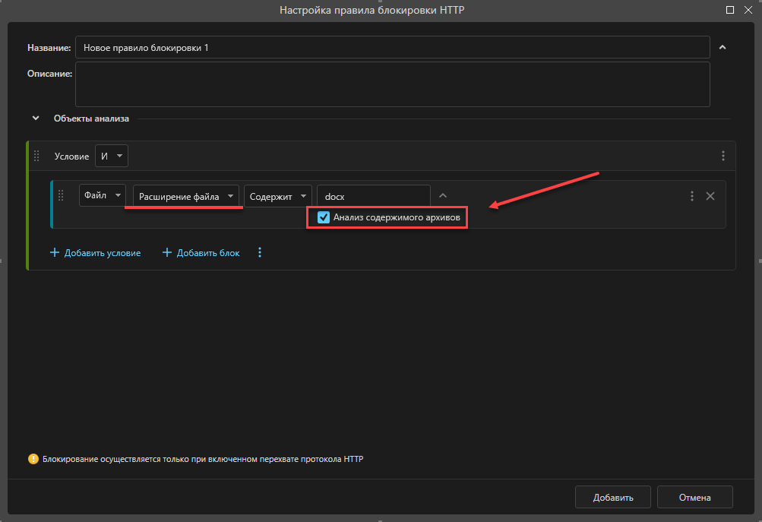The width and height of the screenshot is (762, 522).
Task: Open the Содержит operator dropdown
Action: tap(278, 196)
